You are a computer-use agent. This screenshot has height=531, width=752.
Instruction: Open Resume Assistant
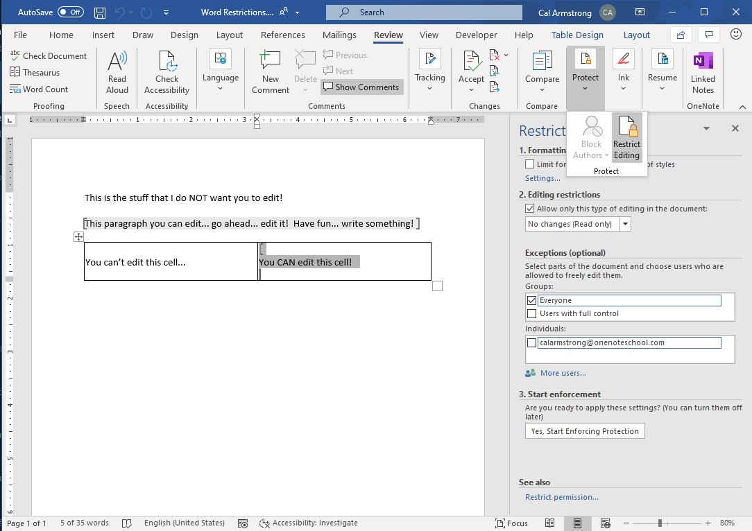click(663, 71)
